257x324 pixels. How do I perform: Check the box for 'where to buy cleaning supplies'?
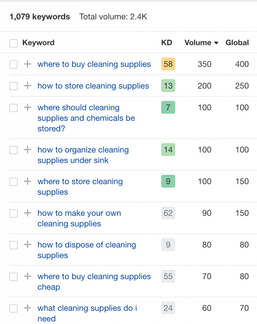pyautogui.click(x=13, y=65)
